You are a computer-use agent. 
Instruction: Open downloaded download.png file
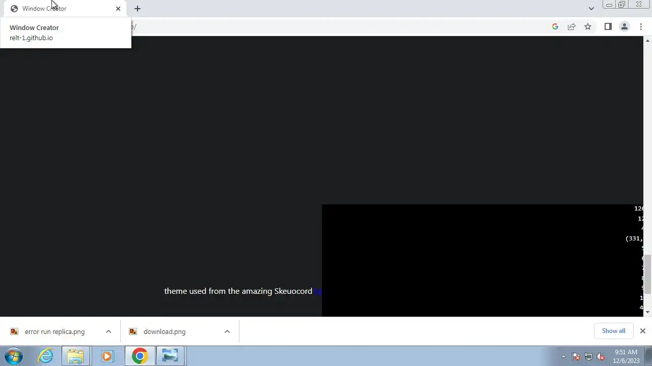[158, 331]
